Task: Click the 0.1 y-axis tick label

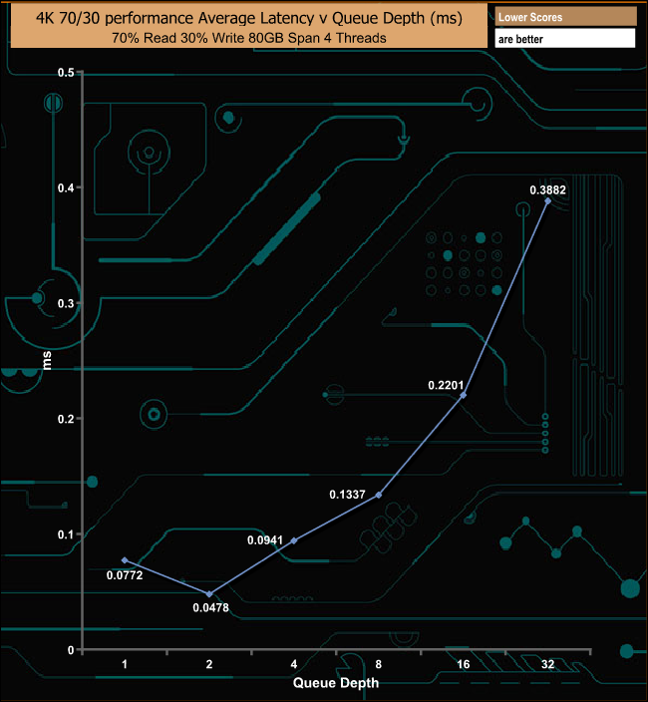Action: pyautogui.click(x=66, y=534)
